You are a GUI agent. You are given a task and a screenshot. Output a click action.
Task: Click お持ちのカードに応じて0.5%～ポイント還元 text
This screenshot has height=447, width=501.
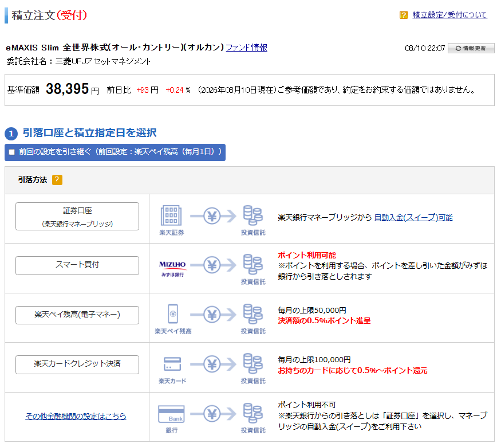353,371
